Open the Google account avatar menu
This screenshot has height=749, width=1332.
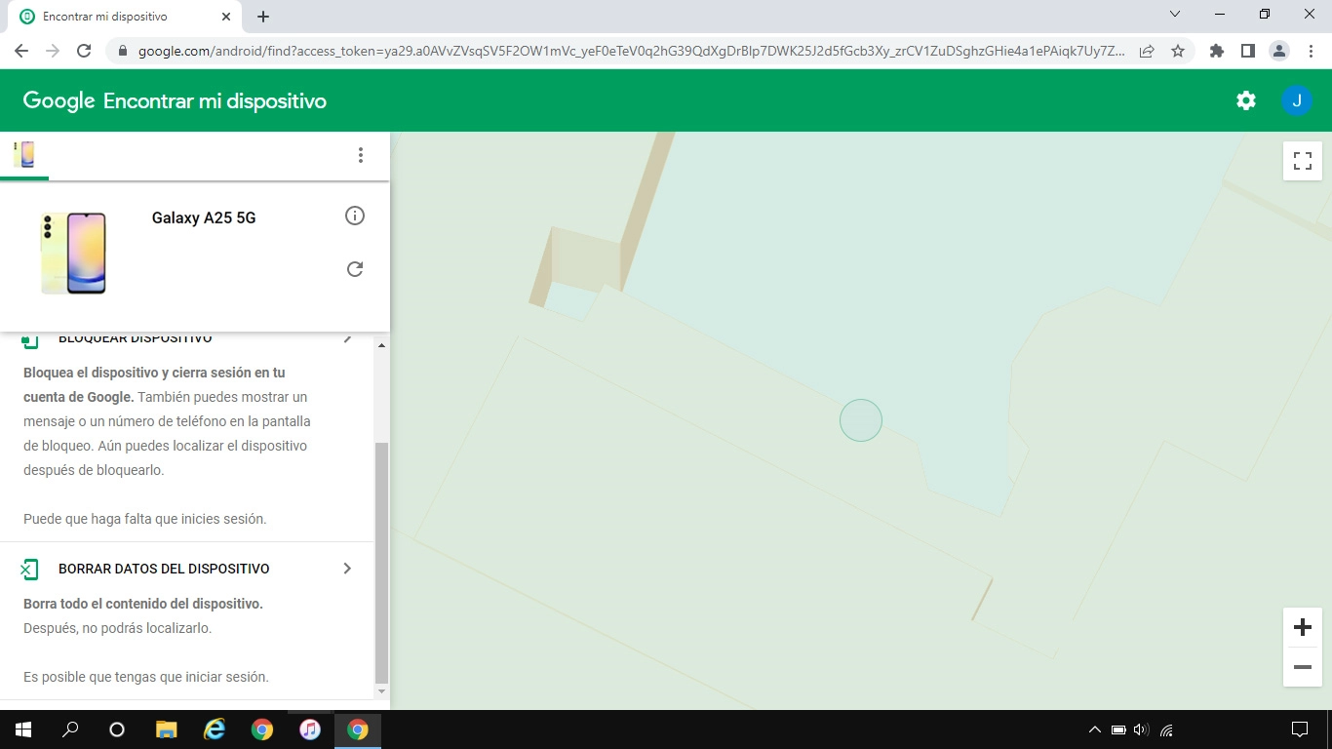tap(1297, 99)
